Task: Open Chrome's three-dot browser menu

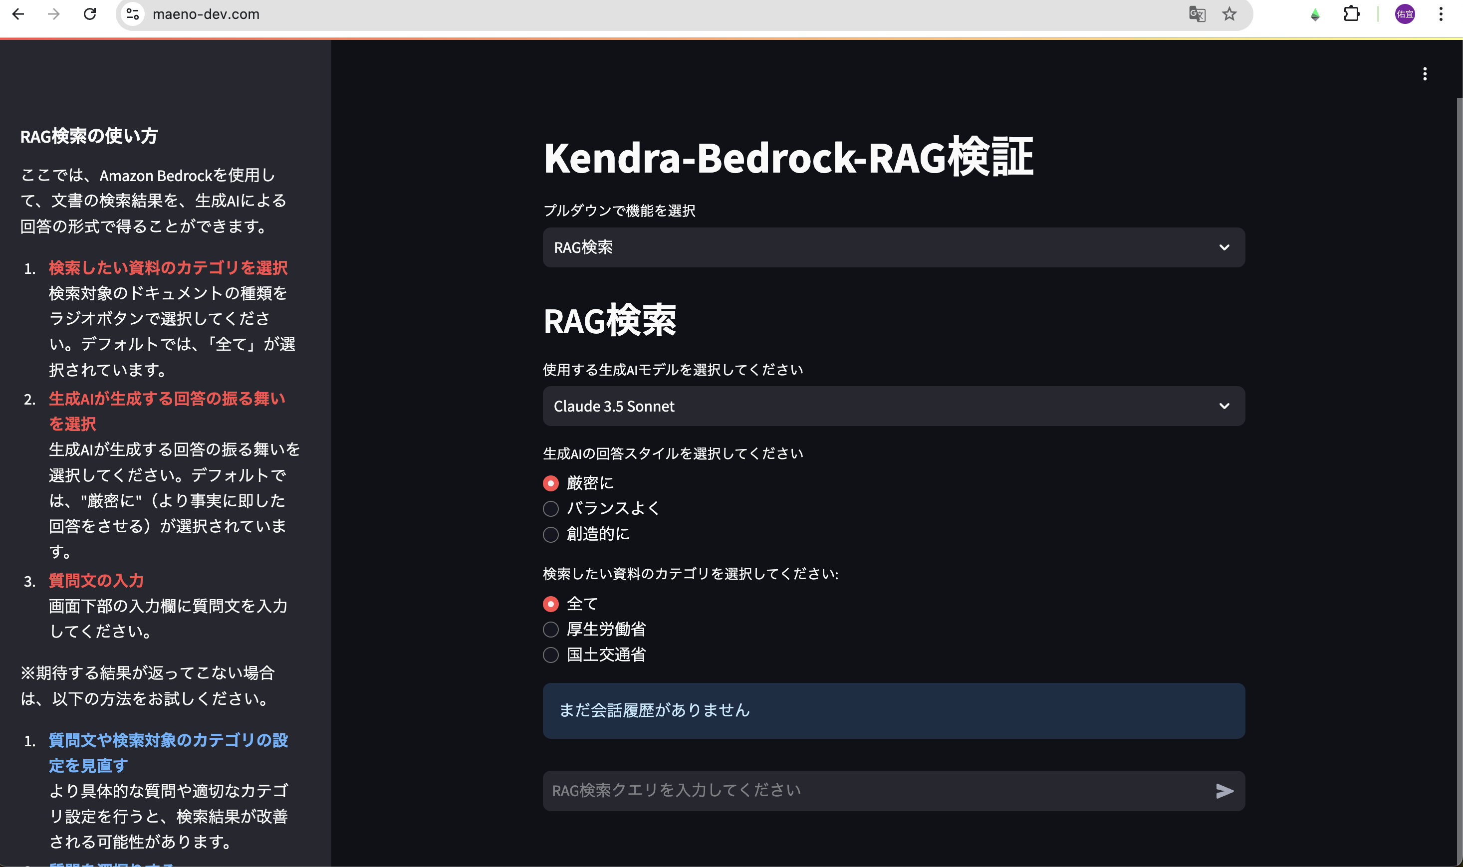Action: 1441,14
